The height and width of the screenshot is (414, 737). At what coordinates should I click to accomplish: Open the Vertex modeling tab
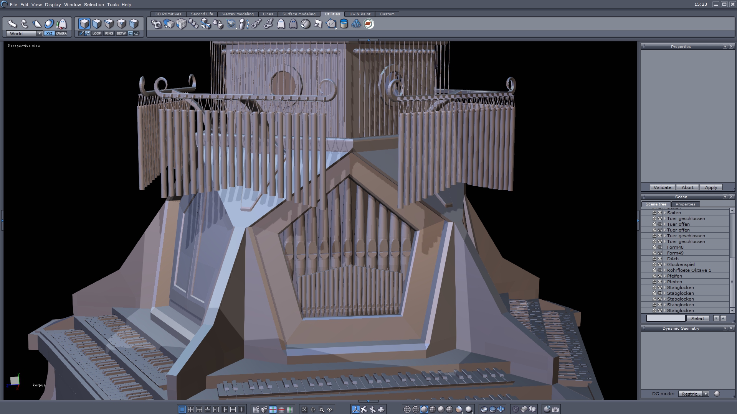click(x=238, y=14)
